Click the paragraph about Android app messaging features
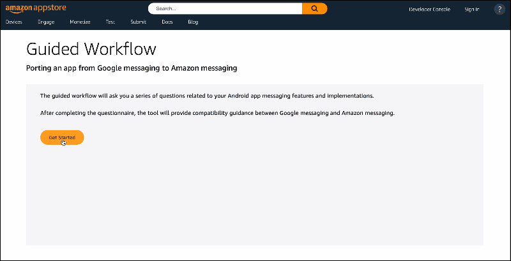The width and height of the screenshot is (511, 261). tap(206, 96)
